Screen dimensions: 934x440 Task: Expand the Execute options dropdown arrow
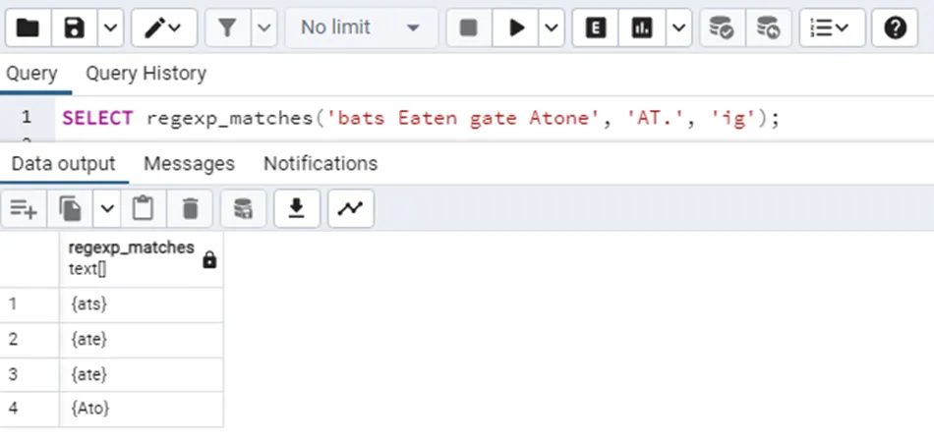click(x=553, y=28)
